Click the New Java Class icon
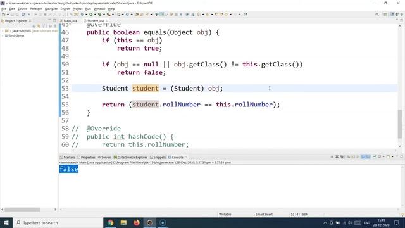The height and width of the screenshot is (228, 405). point(127,15)
